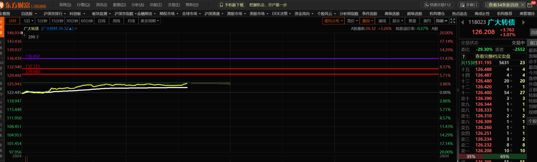The height and width of the screenshot is (162, 537).
Task: Click the red 129.980 price line
Action: [230, 74]
